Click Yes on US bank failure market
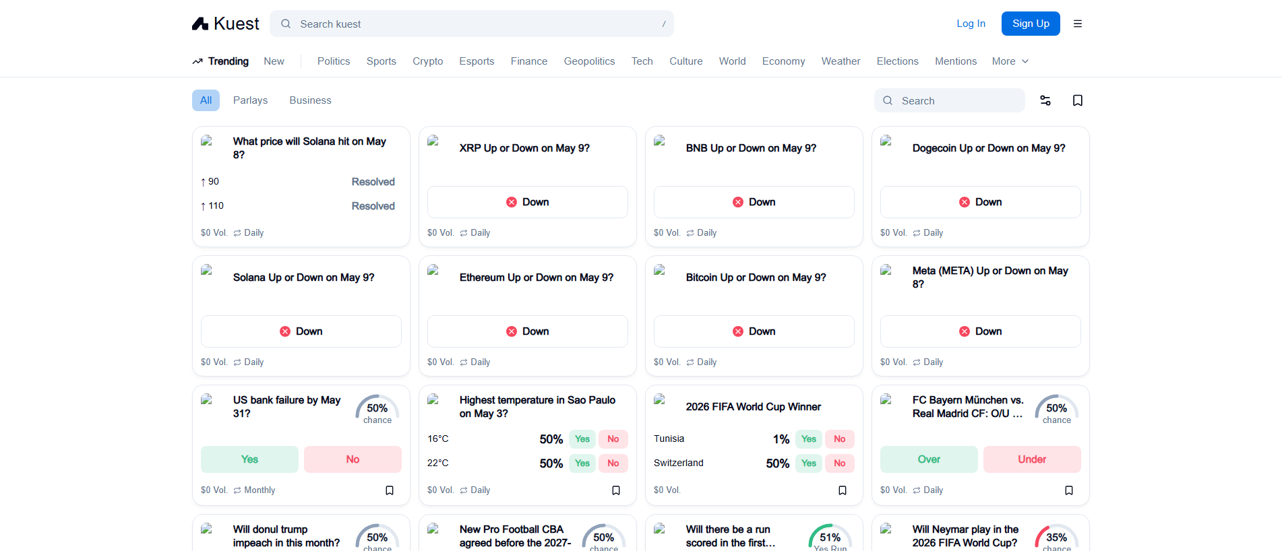 pyautogui.click(x=249, y=459)
